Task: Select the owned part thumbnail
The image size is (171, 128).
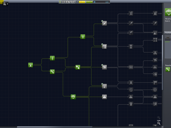Action: tap(168, 38)
